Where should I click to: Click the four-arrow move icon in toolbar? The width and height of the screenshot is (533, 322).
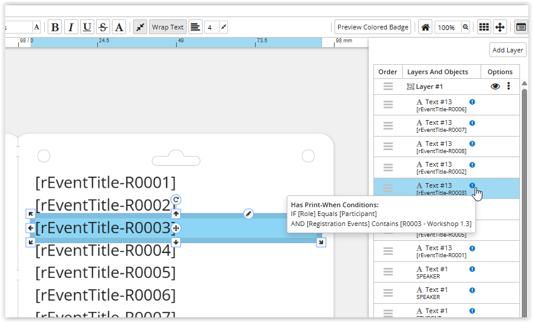coord(499,27)
